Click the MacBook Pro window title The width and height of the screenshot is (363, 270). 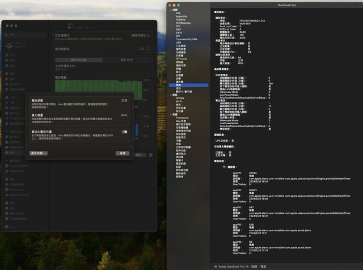click(286, 5)
